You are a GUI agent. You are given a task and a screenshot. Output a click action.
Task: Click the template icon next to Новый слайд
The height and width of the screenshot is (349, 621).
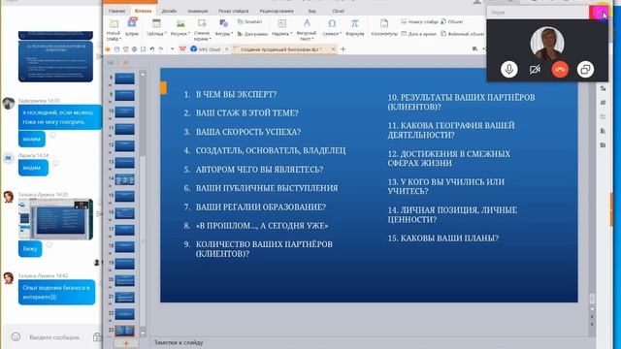(132, 28)
